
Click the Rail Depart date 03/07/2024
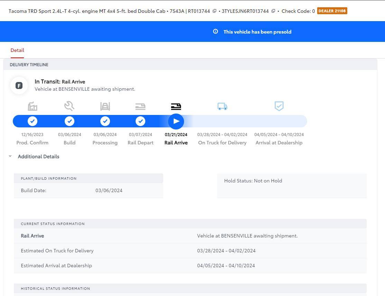pos(140,135)
